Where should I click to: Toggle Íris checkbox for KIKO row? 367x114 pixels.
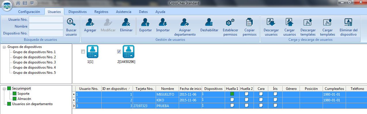[x=275, y=100]
